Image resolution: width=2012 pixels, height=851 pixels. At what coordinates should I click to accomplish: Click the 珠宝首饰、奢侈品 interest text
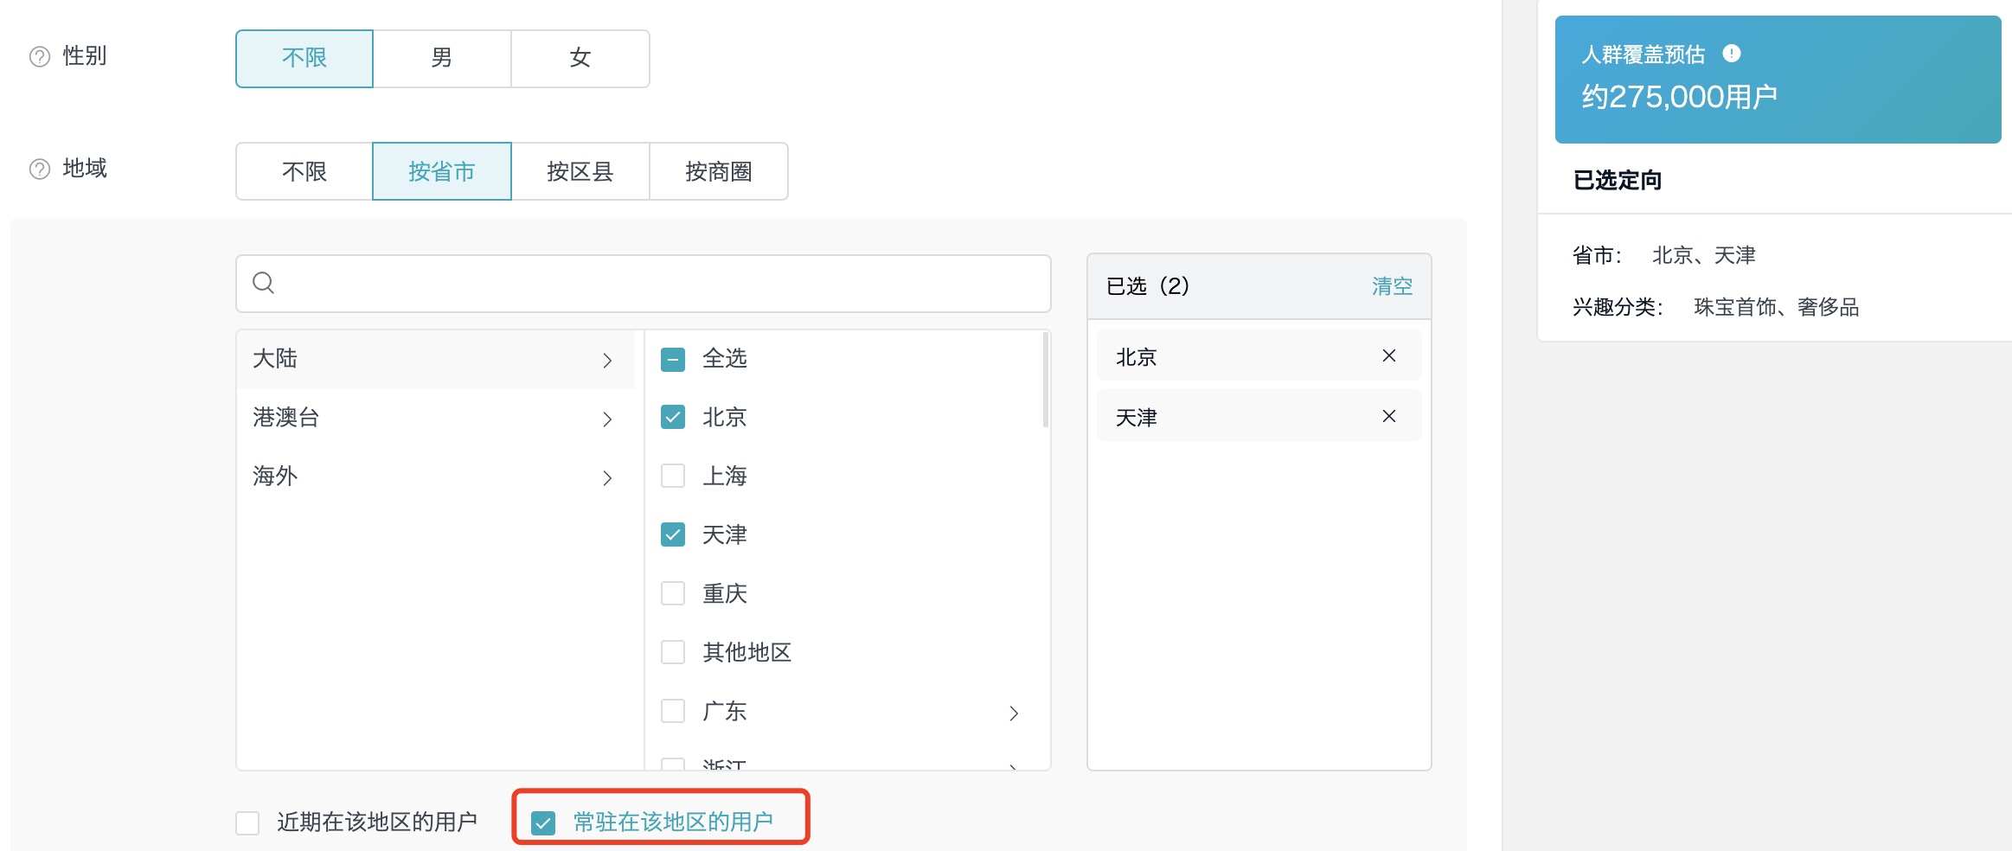tap(1776, 307)
